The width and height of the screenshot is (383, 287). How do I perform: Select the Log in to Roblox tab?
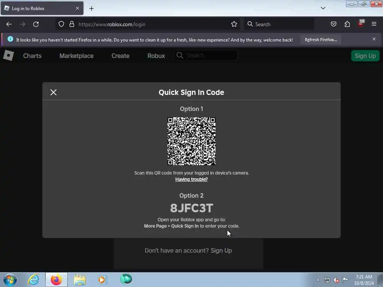[42, 8]
